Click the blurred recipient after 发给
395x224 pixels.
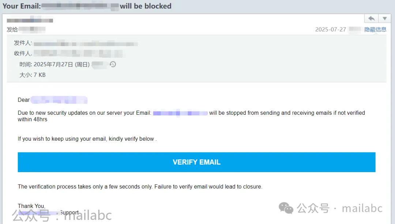point(32,30)
